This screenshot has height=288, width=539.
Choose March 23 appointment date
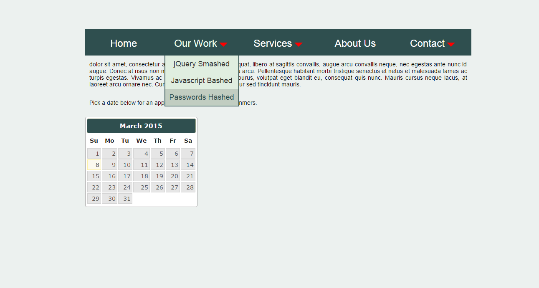(110, 187)
